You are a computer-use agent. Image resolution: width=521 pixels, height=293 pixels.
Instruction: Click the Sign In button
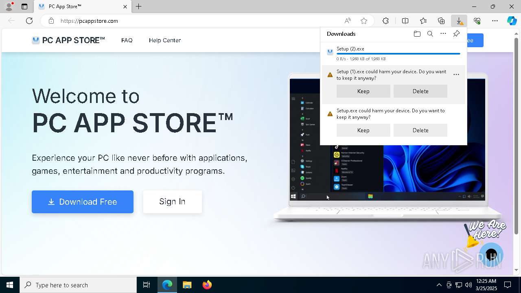tap(172, 202)
